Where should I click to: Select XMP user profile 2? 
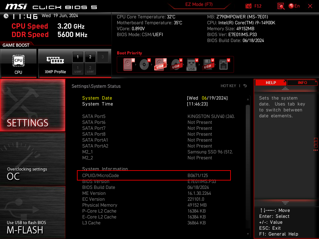point(90,69)
